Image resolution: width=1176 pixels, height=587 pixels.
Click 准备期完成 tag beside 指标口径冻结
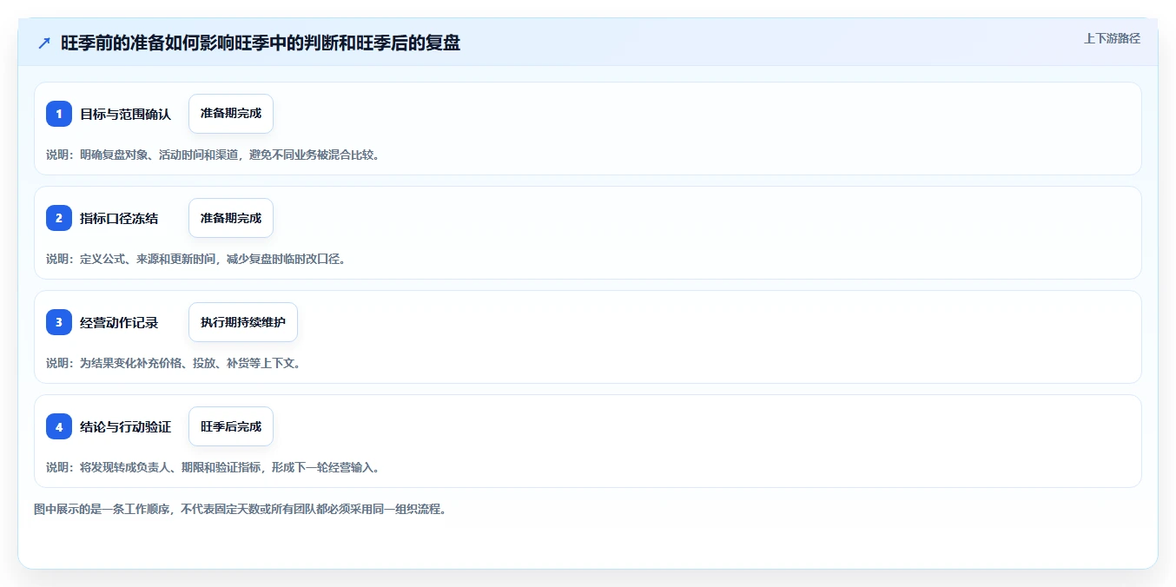point(231,218)
